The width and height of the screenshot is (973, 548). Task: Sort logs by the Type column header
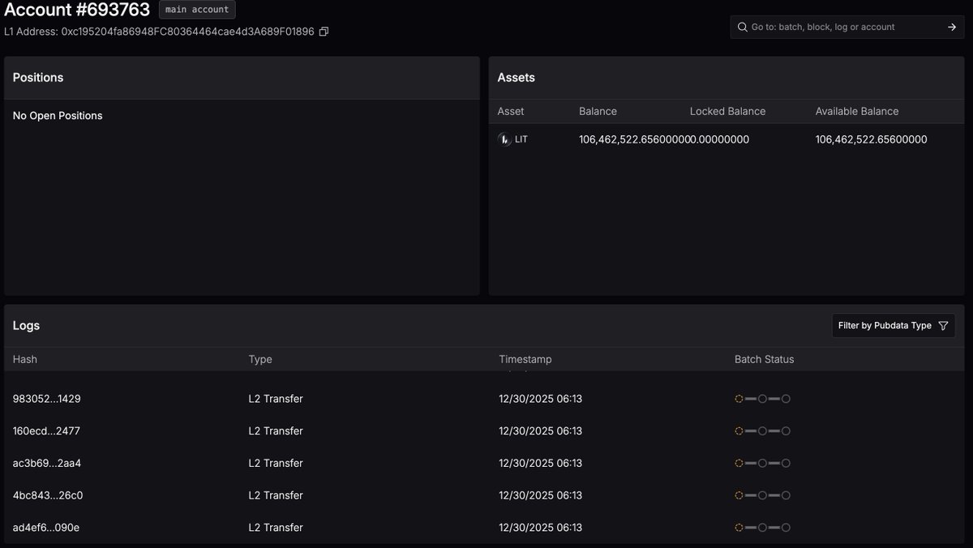click(x=260, y=359)
